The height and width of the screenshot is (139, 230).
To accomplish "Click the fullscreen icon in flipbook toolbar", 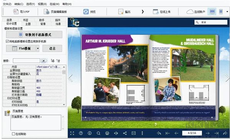I will click(x=72, y=133).
